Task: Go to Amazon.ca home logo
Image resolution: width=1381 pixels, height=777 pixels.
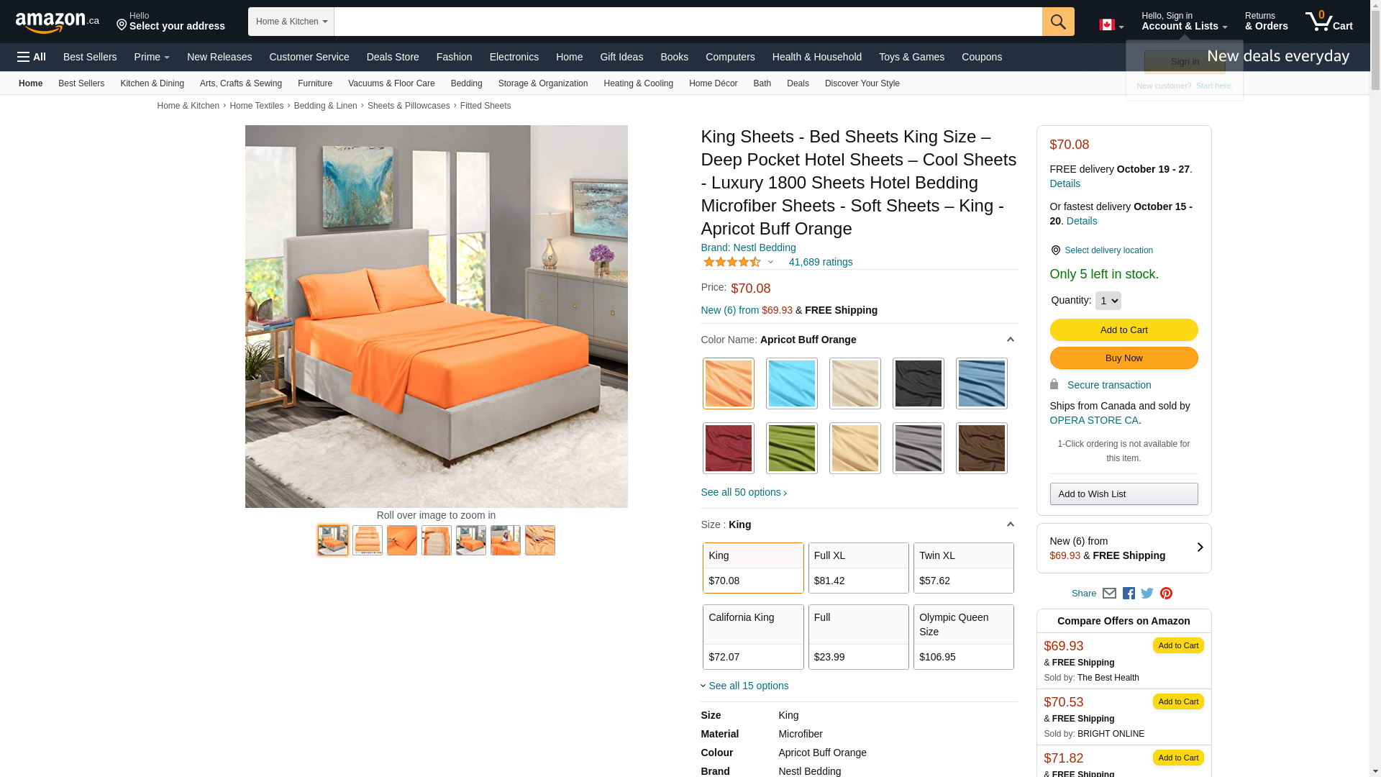Action: [58, 22]
